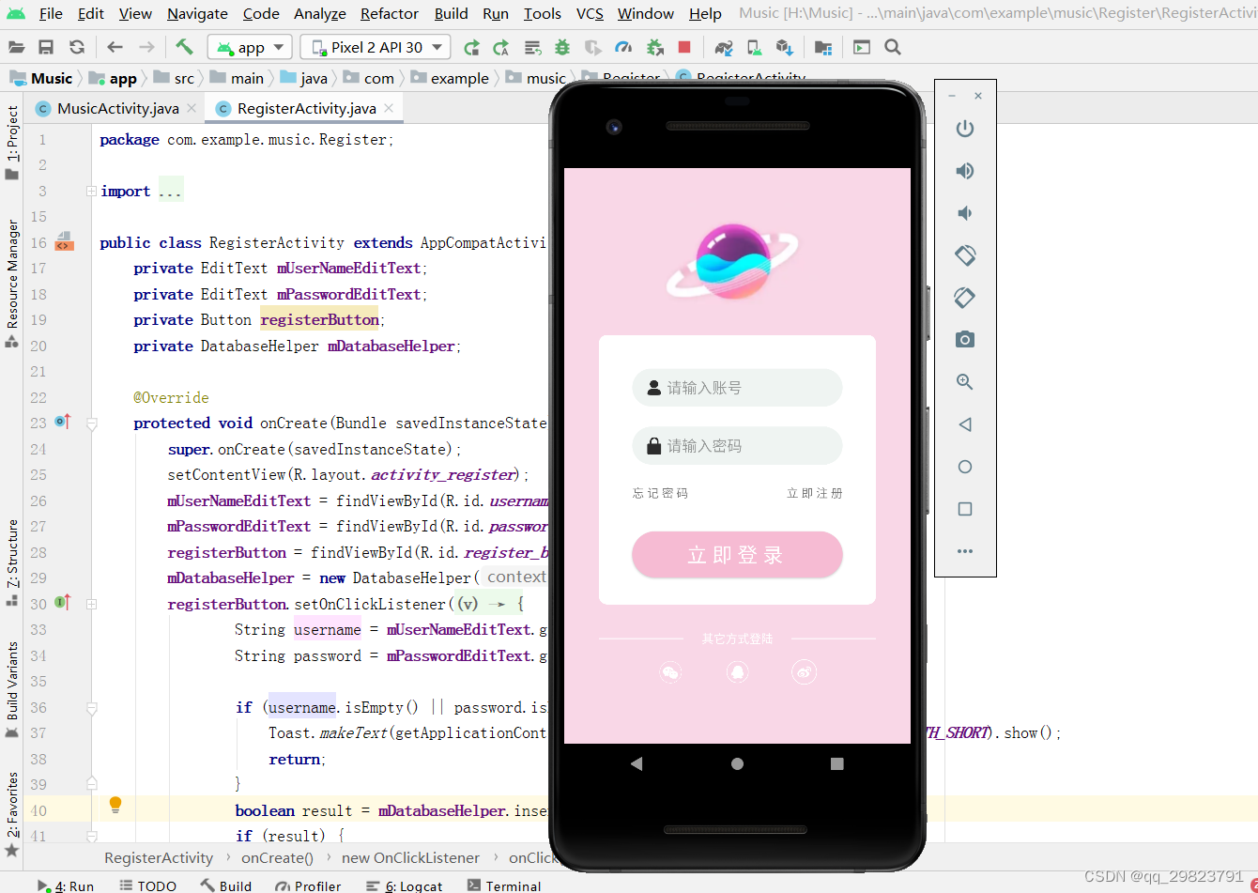Select the RegisterActivity.java tab
1258x893 pixels.
(306, 108)
